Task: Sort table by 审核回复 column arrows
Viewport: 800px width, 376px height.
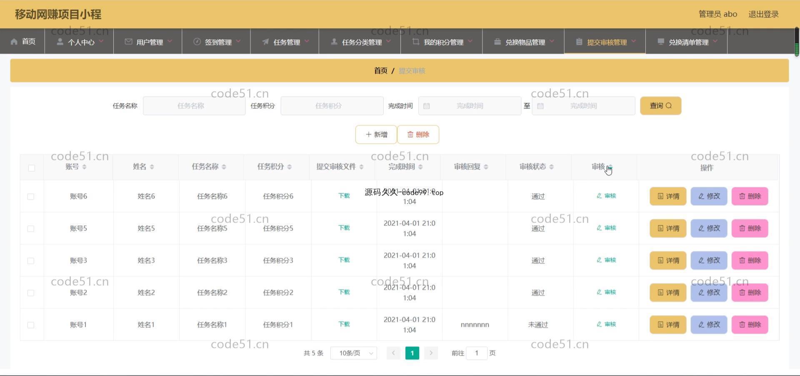Action: [x=486, y=167]
